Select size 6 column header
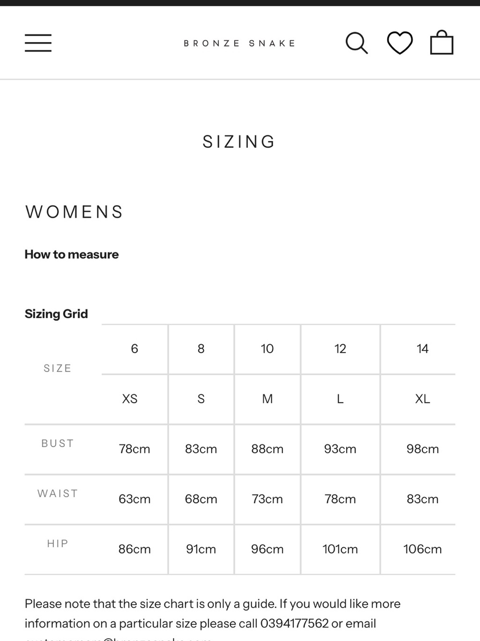This screenshot has width=480, height=641. tap(134, 349)
